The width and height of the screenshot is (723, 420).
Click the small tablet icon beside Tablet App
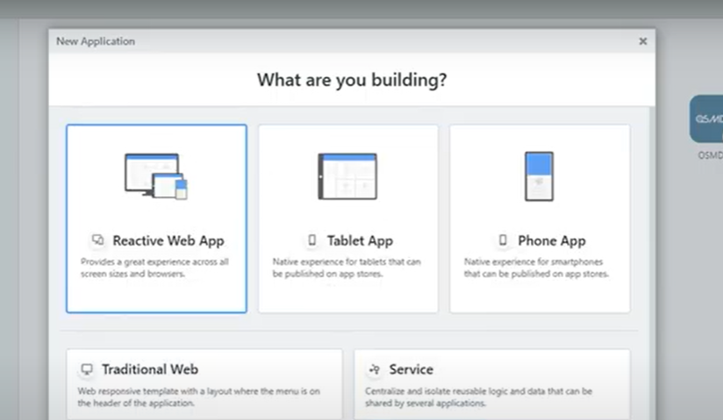[311, 240]
